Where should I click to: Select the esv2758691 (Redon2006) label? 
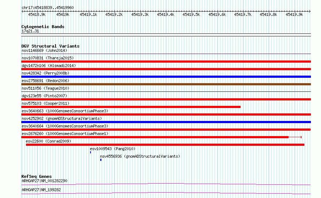pyautogui.click(x=45, y=81)
